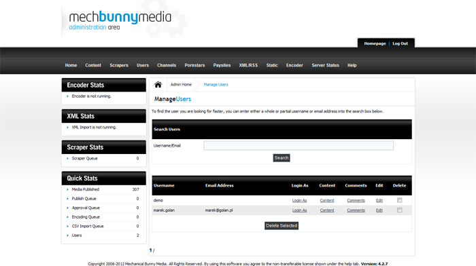Click page number 1 in pagination
The width and height of the screenshot is (476, 266).
click(x=150, y=250)
